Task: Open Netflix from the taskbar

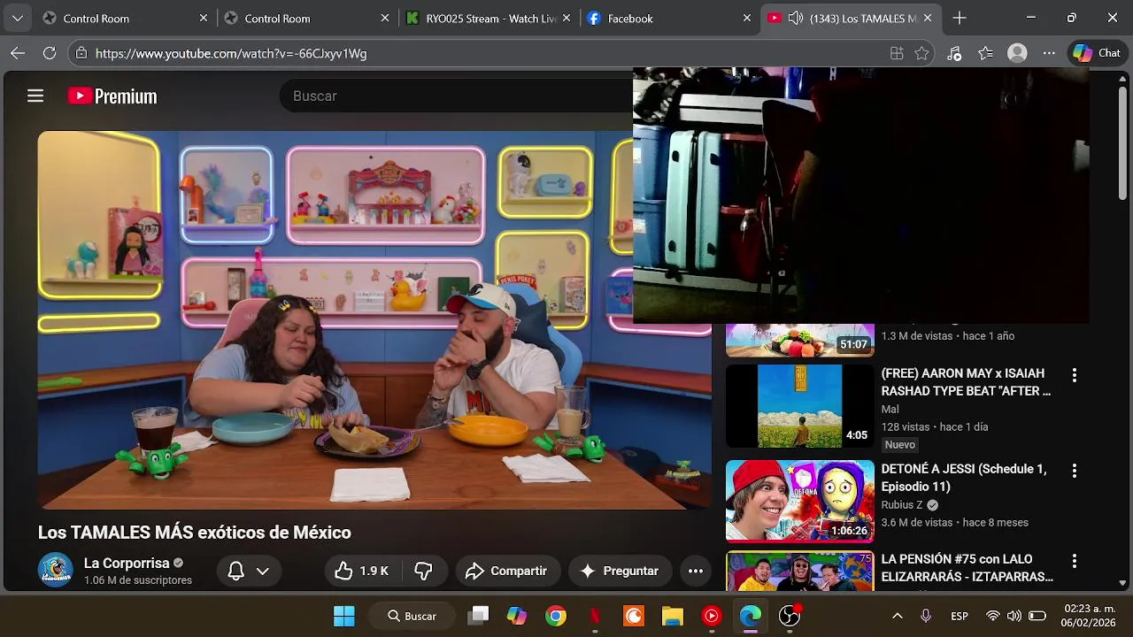Action: point(595,616)
